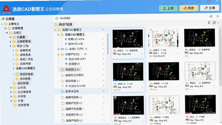Collapse the top 浩辰CAD看图王 row in the middle panel
This screenshot has width=222, height=125.
coord(56,30)
